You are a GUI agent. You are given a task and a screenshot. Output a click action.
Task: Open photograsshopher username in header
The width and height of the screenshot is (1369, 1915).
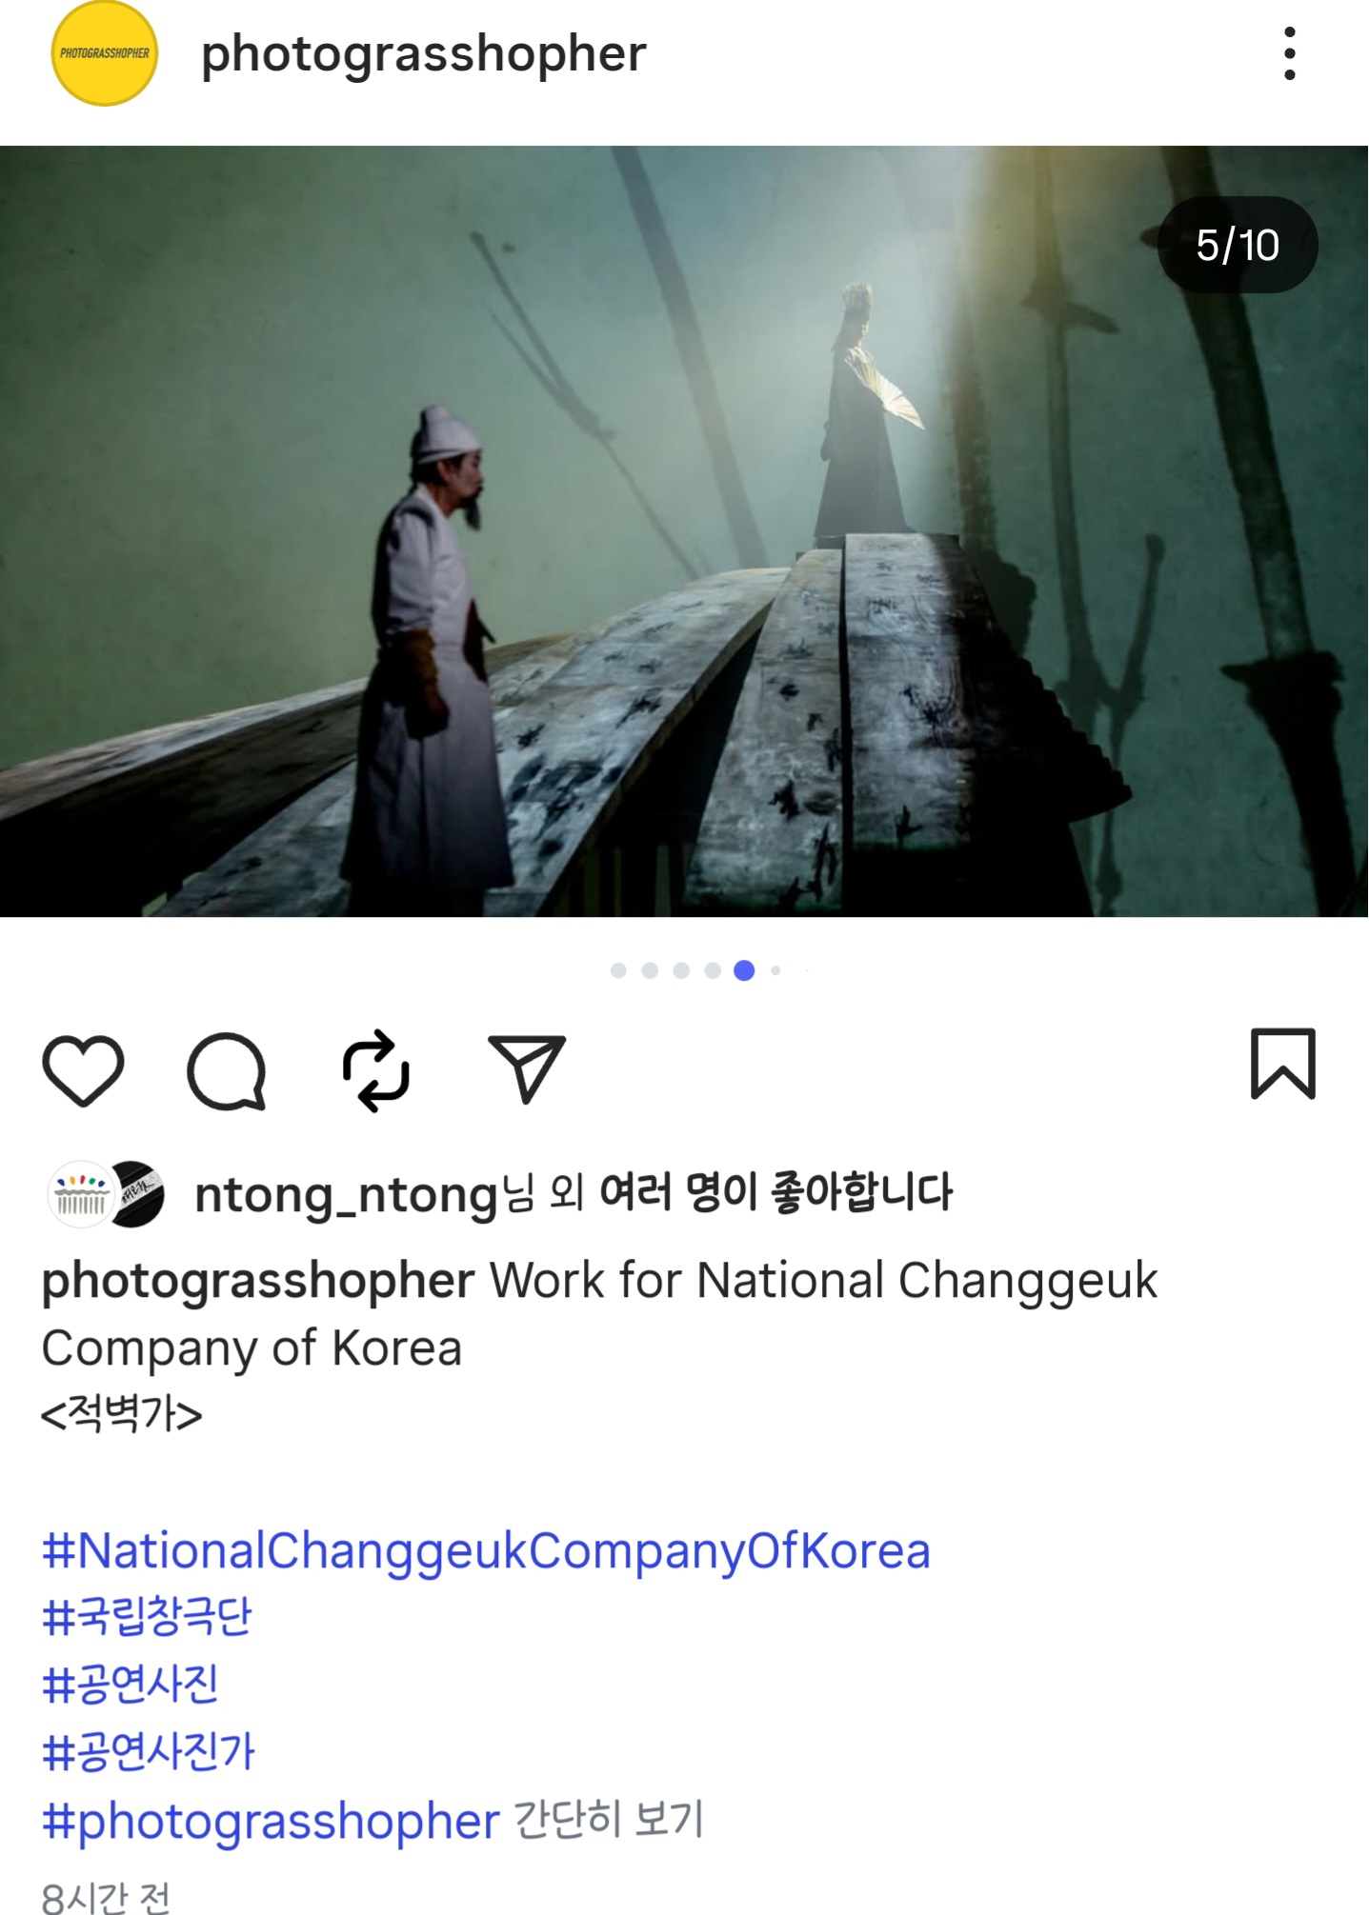(x=423, y=54)
